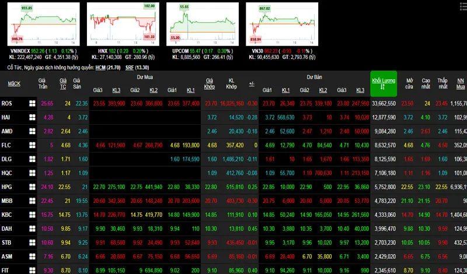Select the ASM ticker symbol
Screen dimensions: 467x274
coord(7,257)
